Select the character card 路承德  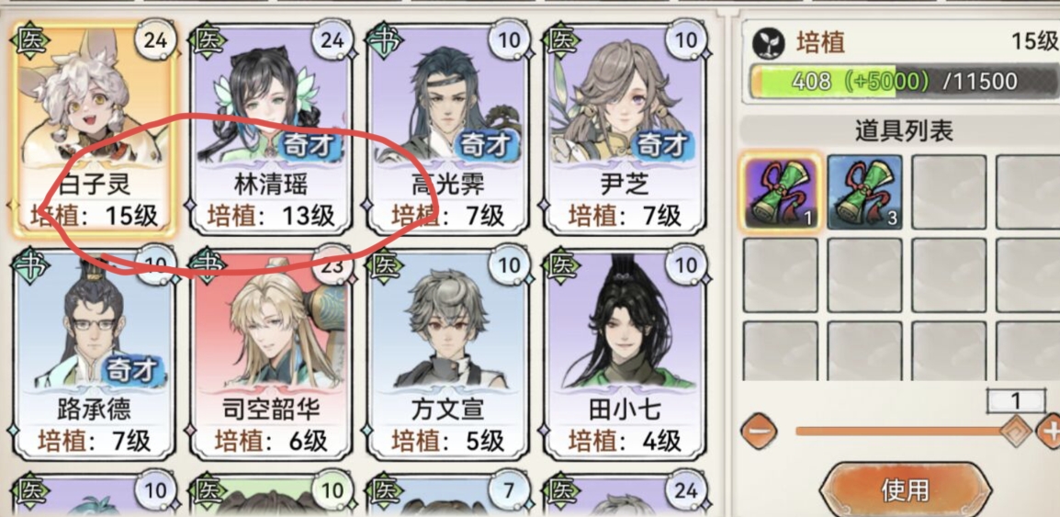94,354
